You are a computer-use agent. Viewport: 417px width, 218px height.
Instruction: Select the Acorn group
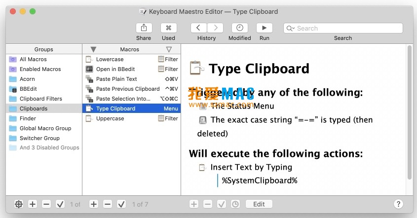(44, 79)
